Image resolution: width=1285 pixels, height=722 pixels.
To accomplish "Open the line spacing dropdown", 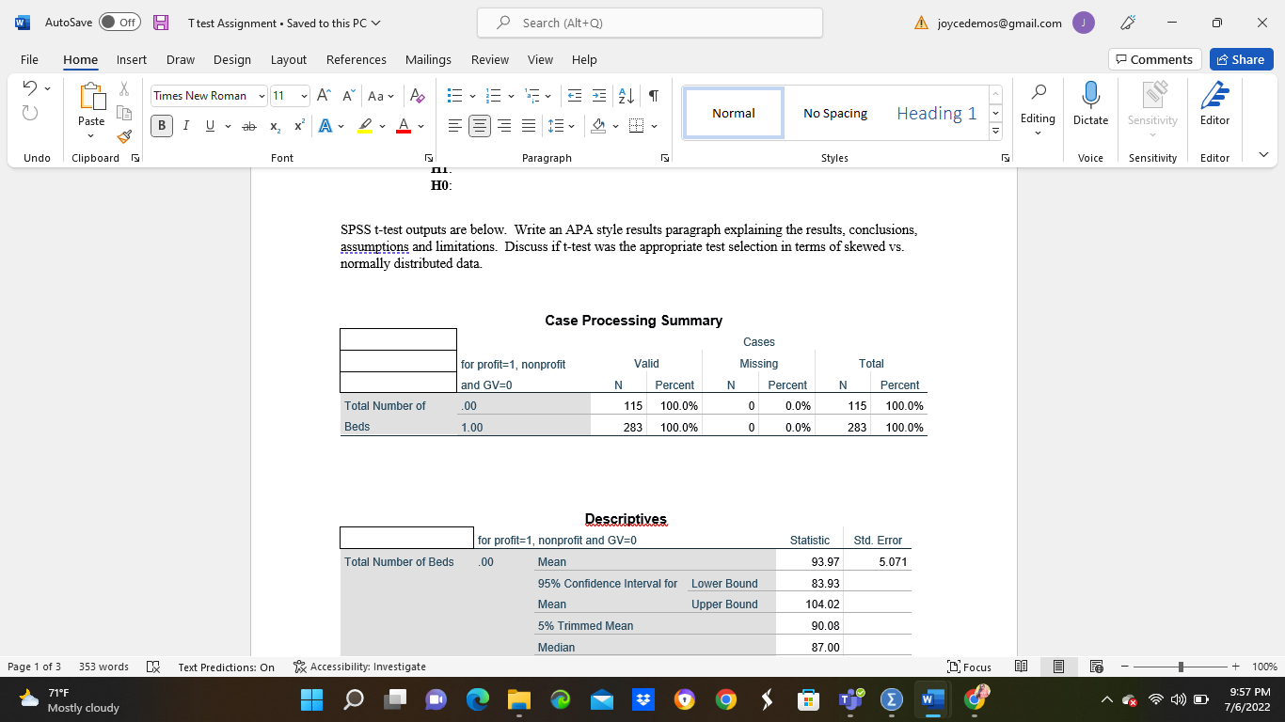I will [563, 126].
